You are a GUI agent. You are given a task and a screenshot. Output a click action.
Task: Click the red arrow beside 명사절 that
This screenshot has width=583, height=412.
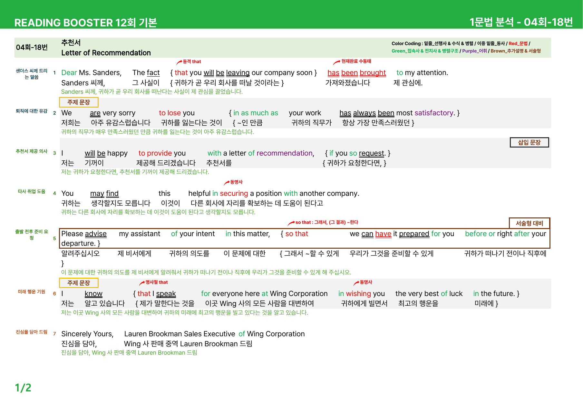142,283
